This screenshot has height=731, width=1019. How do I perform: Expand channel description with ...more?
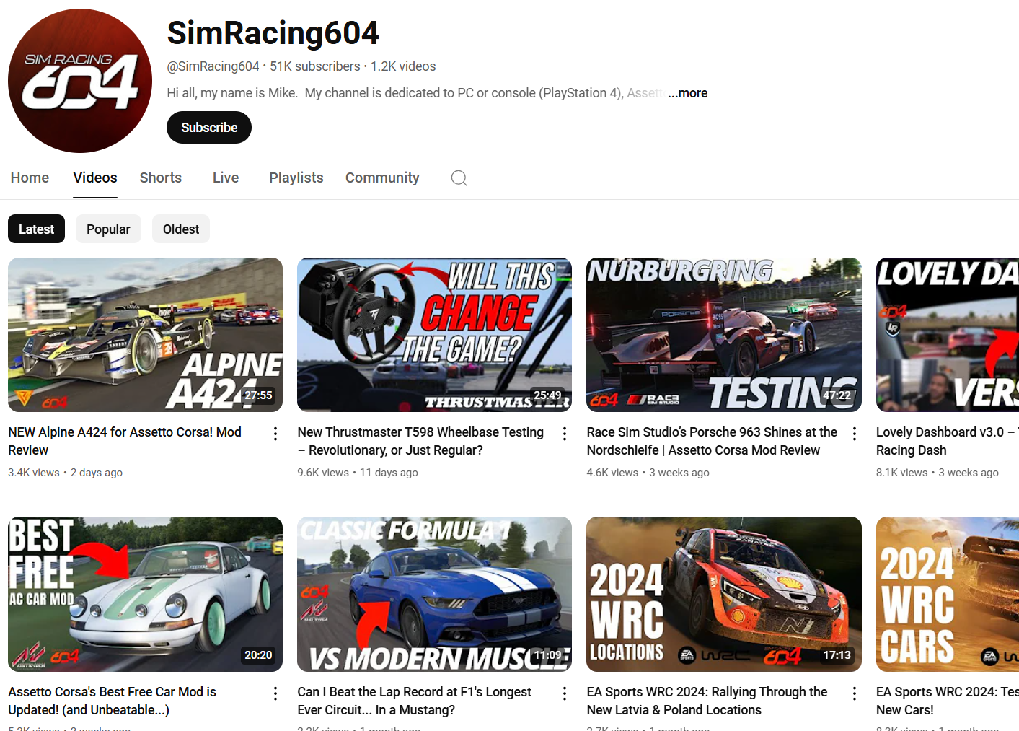pyautogui.click(x=688, y=93)
